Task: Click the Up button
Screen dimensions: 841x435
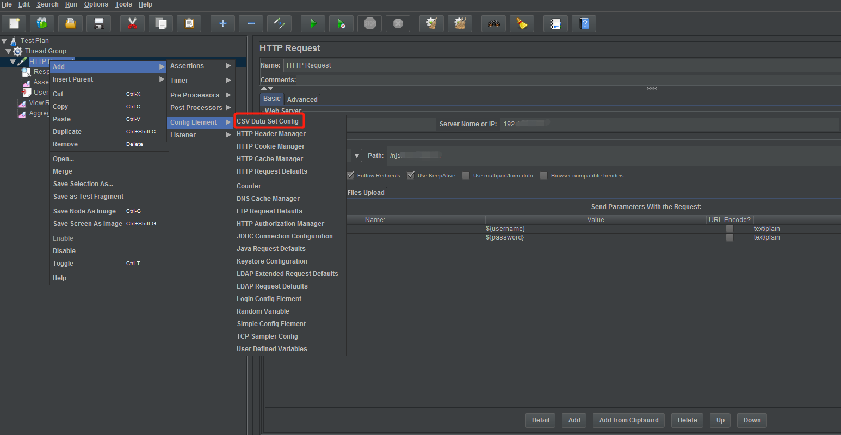Action: pyautogui.click(x=720, y=420)
